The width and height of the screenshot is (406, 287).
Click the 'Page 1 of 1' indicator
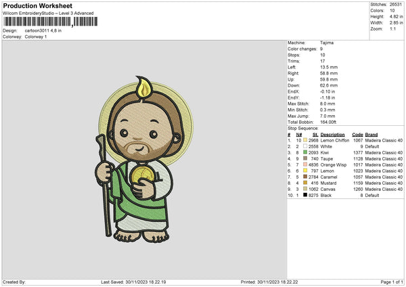point(392,282)
